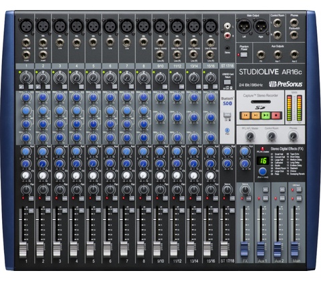The height and width of the screenshot is (281, 321).
Task: Click the Main Output Right XLR connector
Action: [261, 26]
